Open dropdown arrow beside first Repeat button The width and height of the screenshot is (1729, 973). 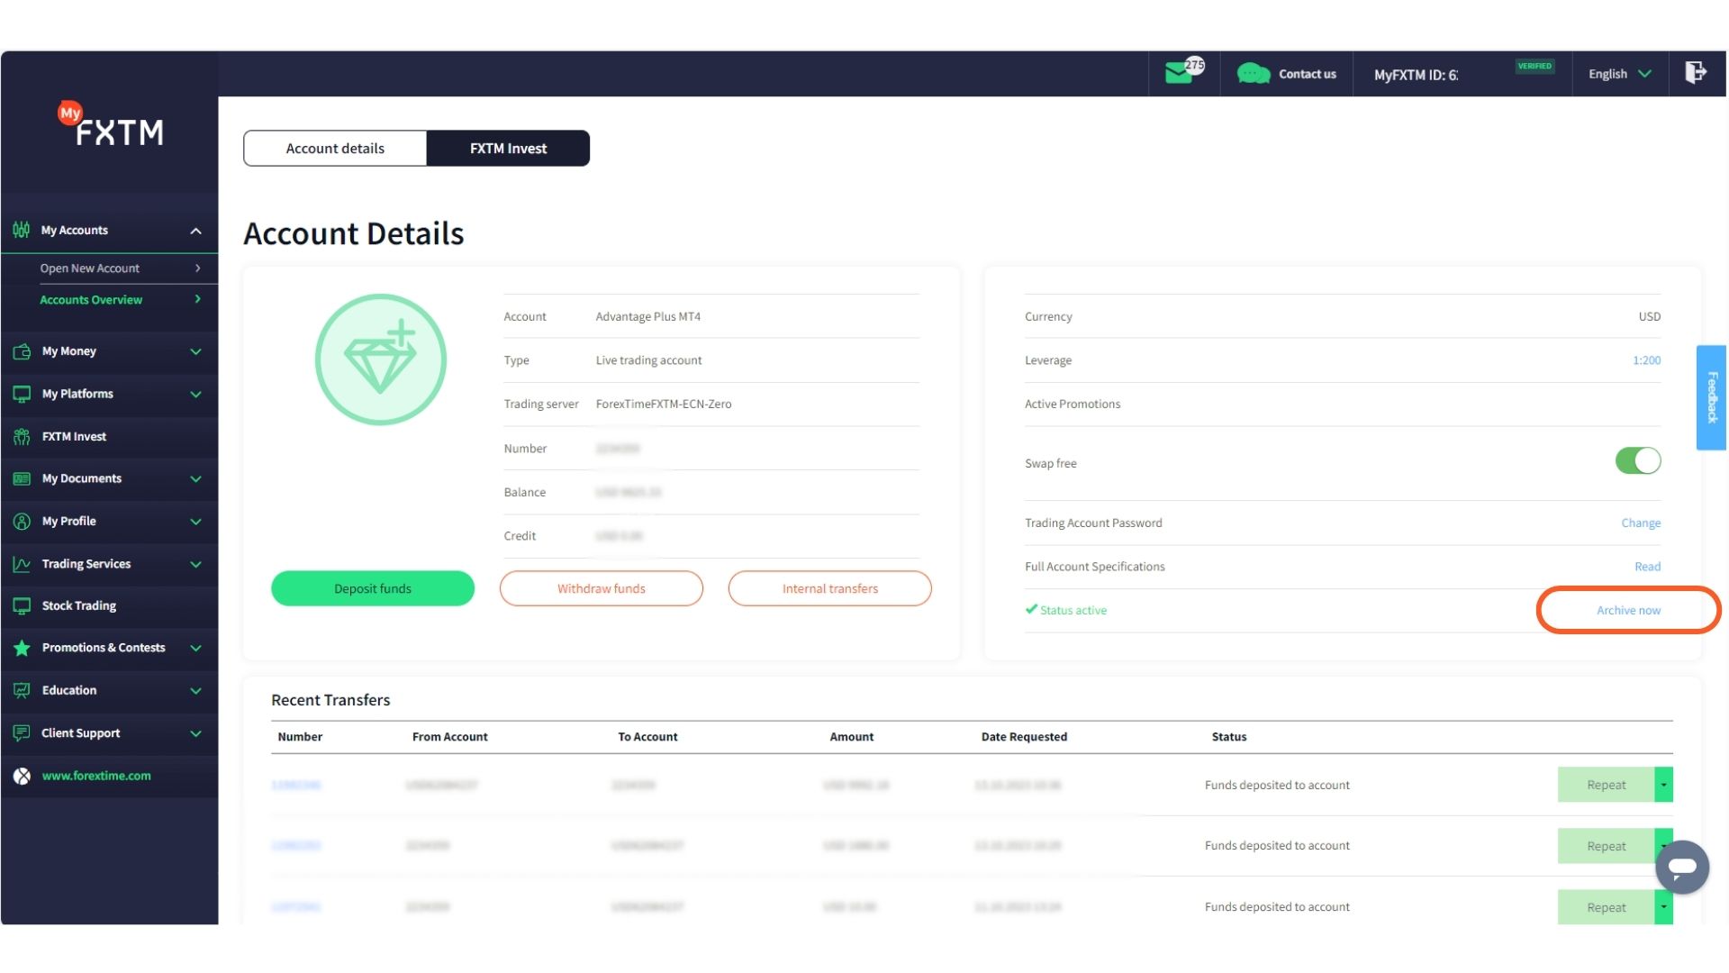(x=1663, y=785)
